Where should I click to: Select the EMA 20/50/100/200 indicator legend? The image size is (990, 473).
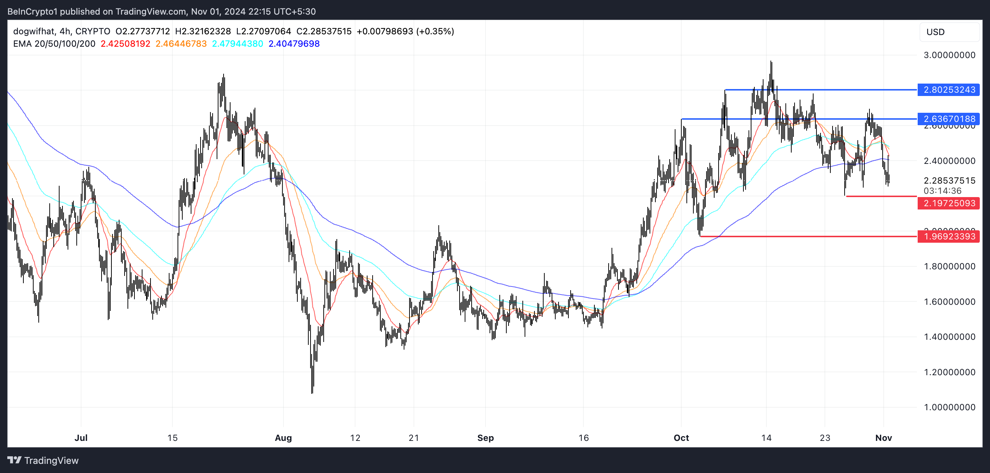(54, 44)
